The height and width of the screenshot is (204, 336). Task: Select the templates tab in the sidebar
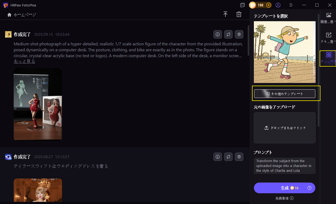[x=328, y=58]
